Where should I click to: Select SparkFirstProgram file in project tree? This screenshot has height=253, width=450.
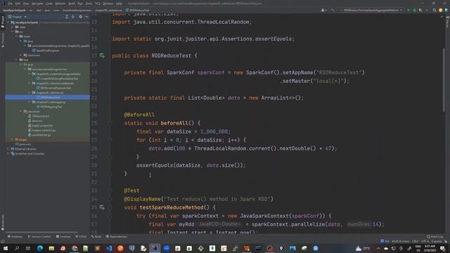46,51
